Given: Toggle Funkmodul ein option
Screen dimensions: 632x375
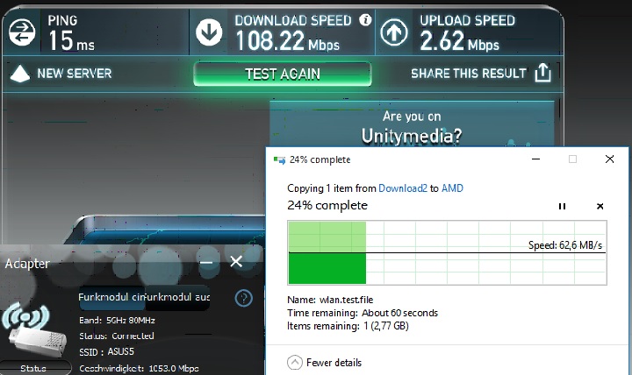Looking at the screenshot, I should [x=111, y=297].
